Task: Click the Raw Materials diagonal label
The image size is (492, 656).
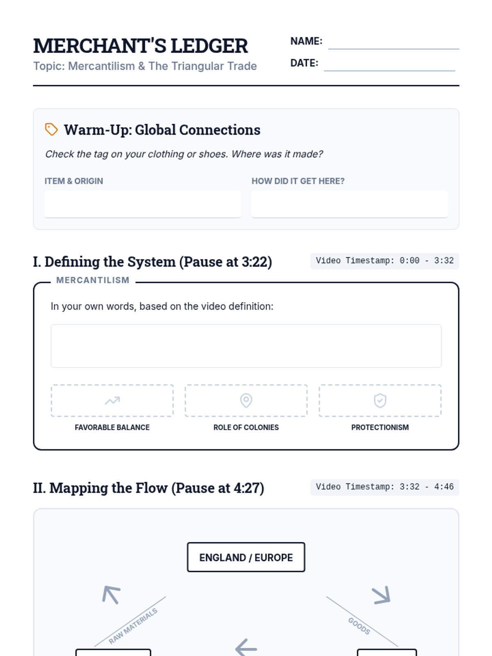Action: point(133,626)
